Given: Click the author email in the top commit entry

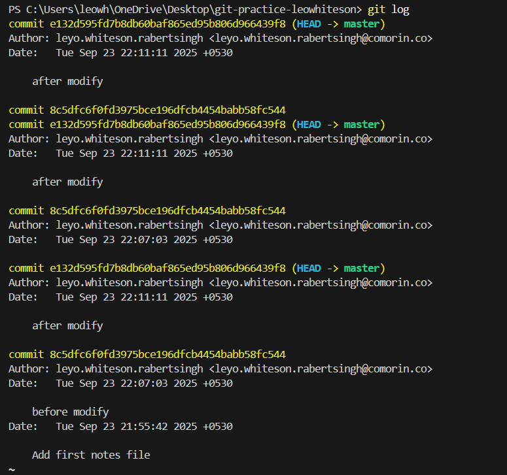Looking at the screenshot, I should point(321,38).
